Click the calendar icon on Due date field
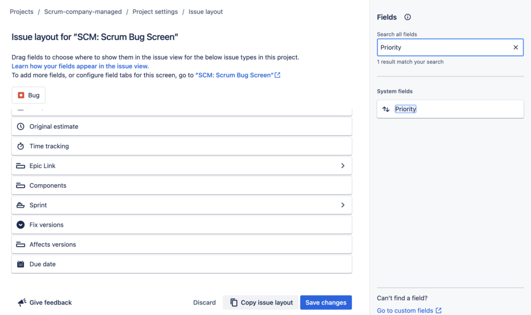The width and height of the screenshot is (531, 315). pyautogui.click(x=20, y=264)
